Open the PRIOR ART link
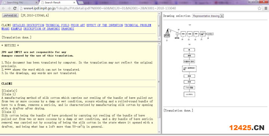 (78, 25)
